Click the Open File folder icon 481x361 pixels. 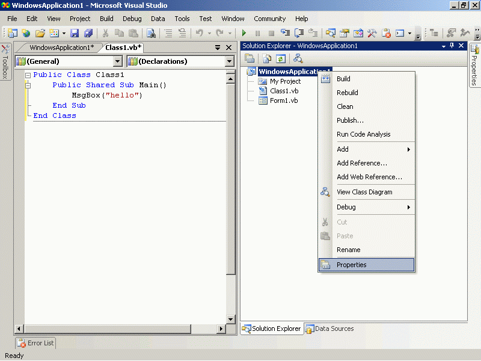tap(40, 33)
